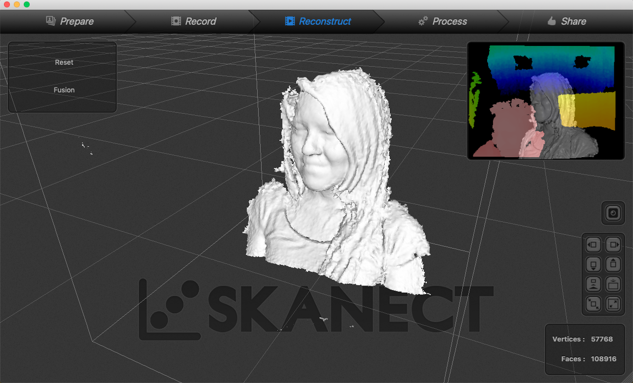Click the Reconstruct tab film icon
This screenshot has height=383, width=633.
[x=290, y=21]
